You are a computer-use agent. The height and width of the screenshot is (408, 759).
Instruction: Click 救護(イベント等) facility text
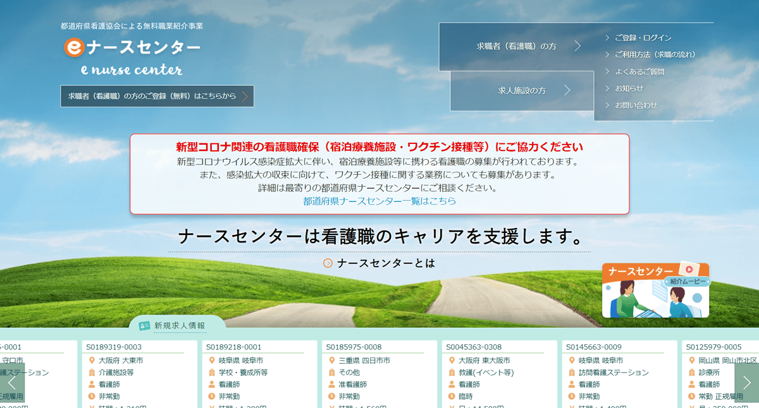coord(486,373)
